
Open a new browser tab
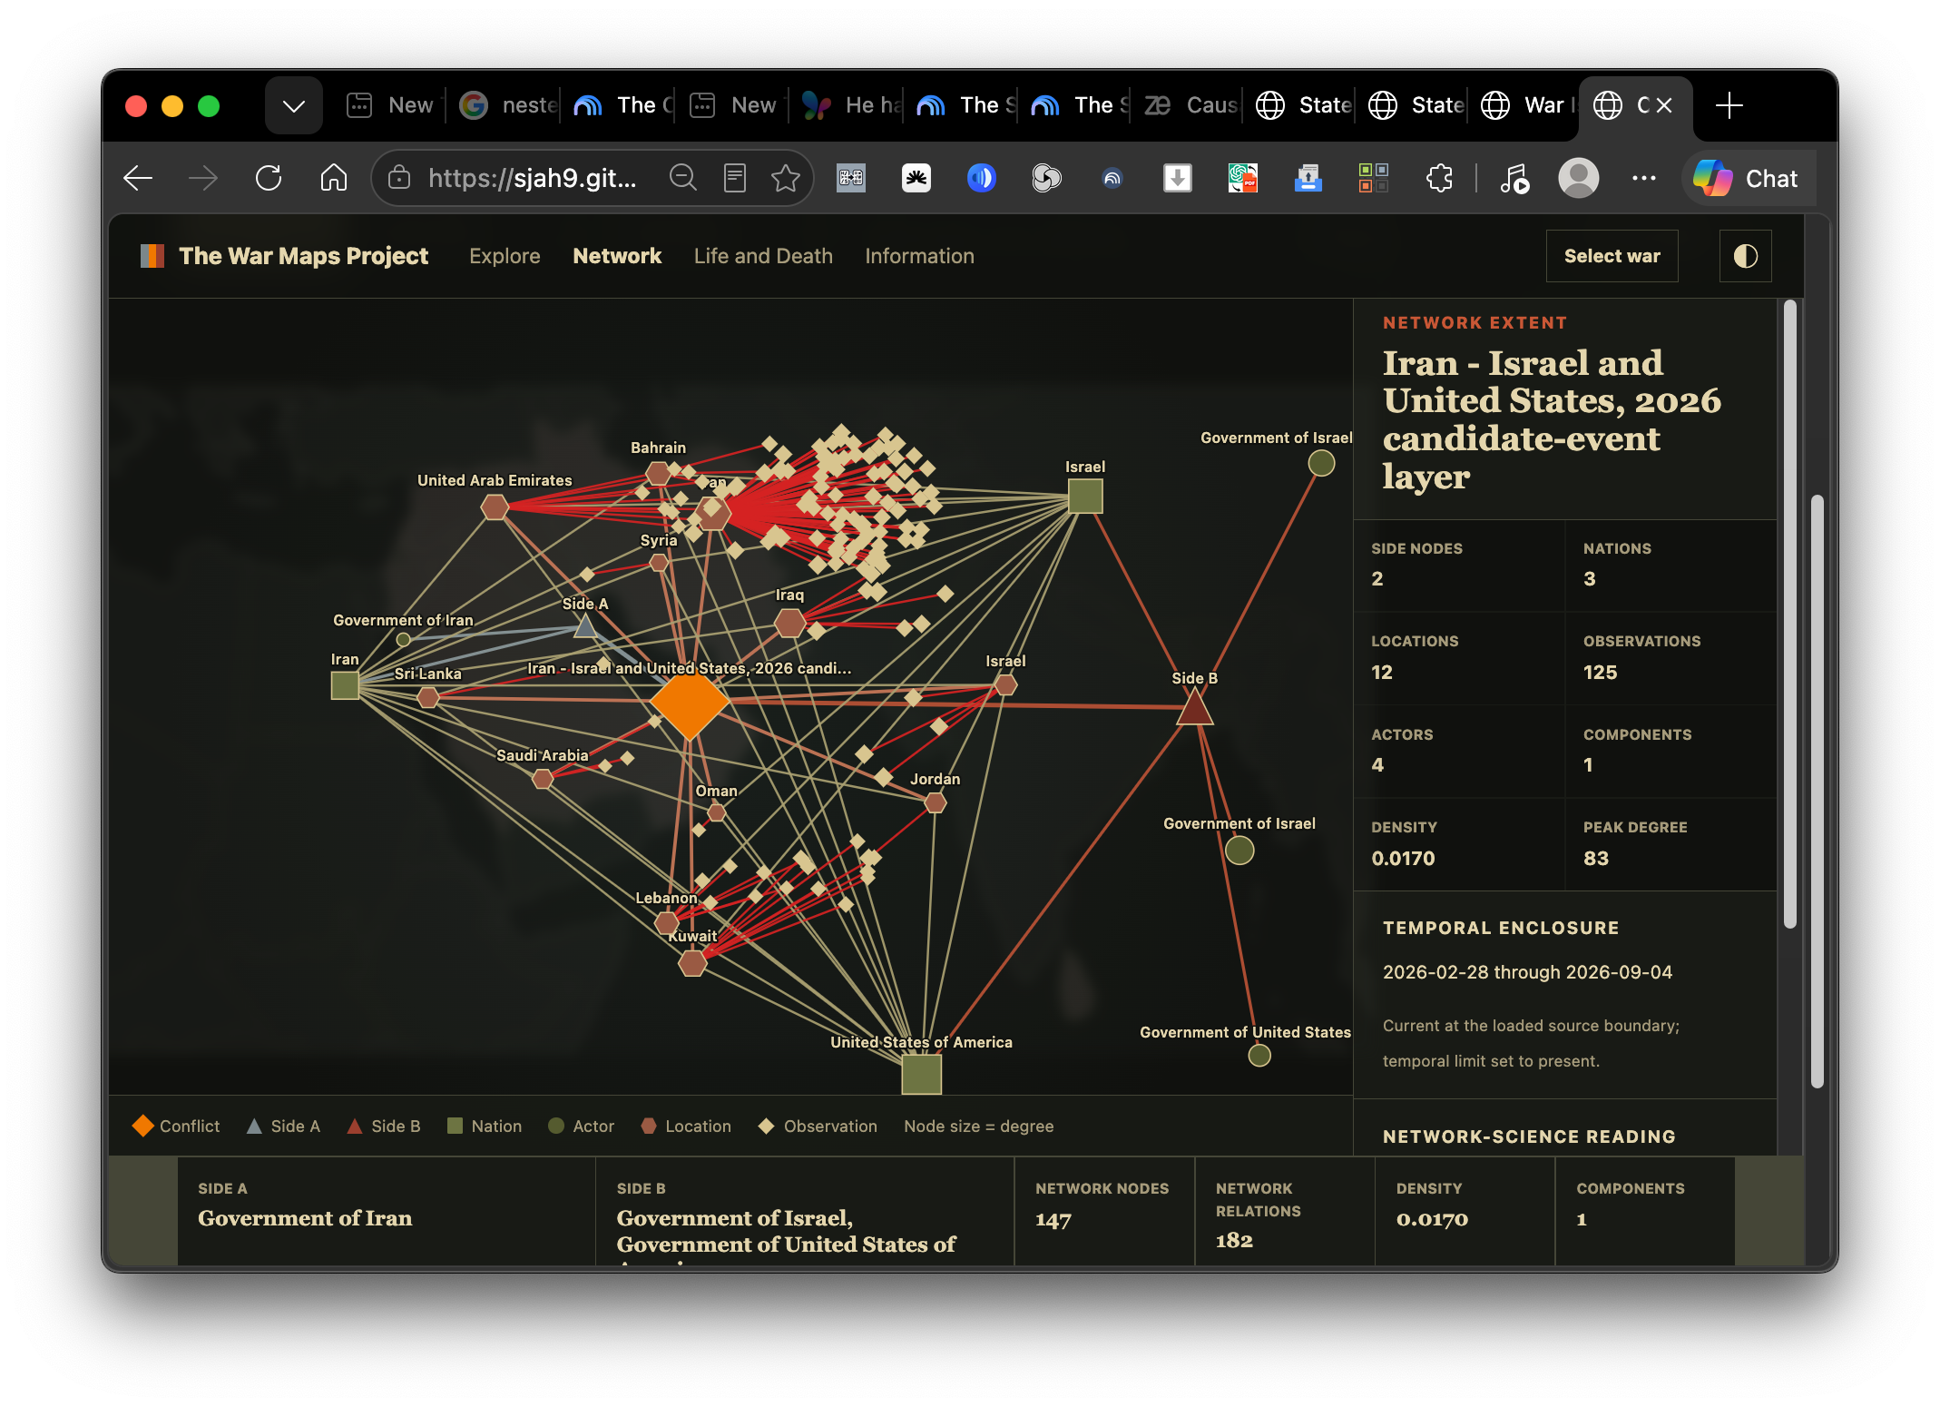pyautogui.click(x=1729, y=105)
